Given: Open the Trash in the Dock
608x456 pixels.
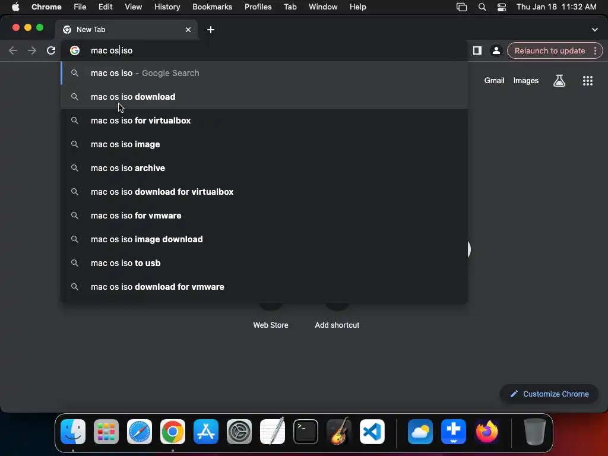Looking at the screenshot, I should click(x=535, y=432).
